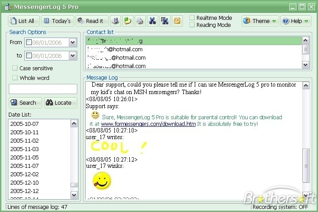Select date 2005-11-05 in Date List
This screenshot has height=212, width=318.
[x=24, y=157]
